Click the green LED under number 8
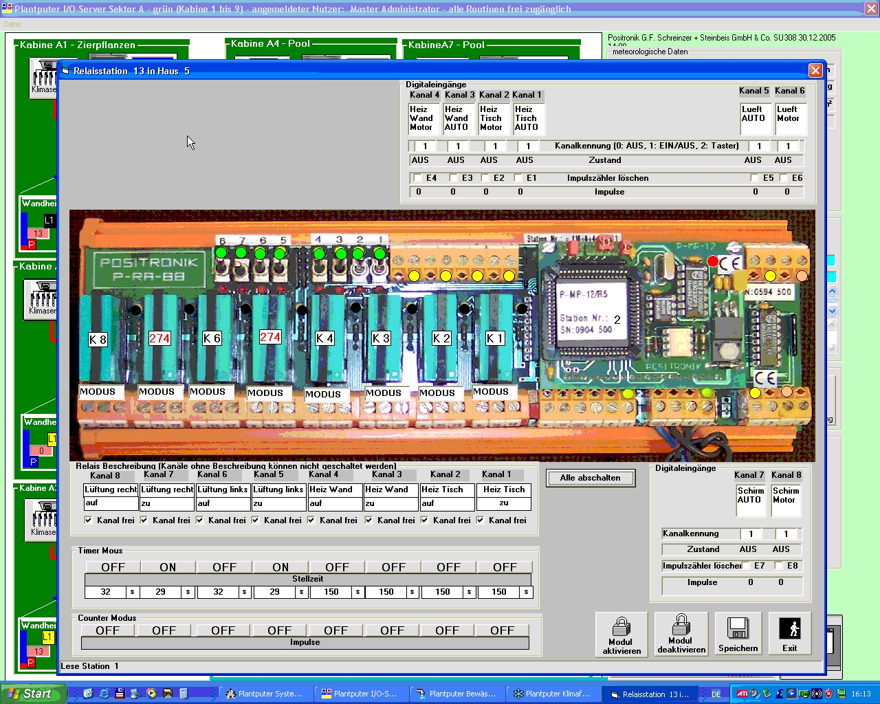The height and width of the screenshot is (704, 880). 221,253
